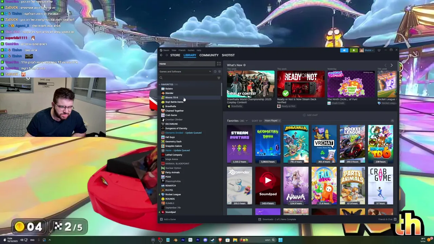
Task: Open the Geometry Dash game tile
Action: pyautogui.click(x=268, y=144)
